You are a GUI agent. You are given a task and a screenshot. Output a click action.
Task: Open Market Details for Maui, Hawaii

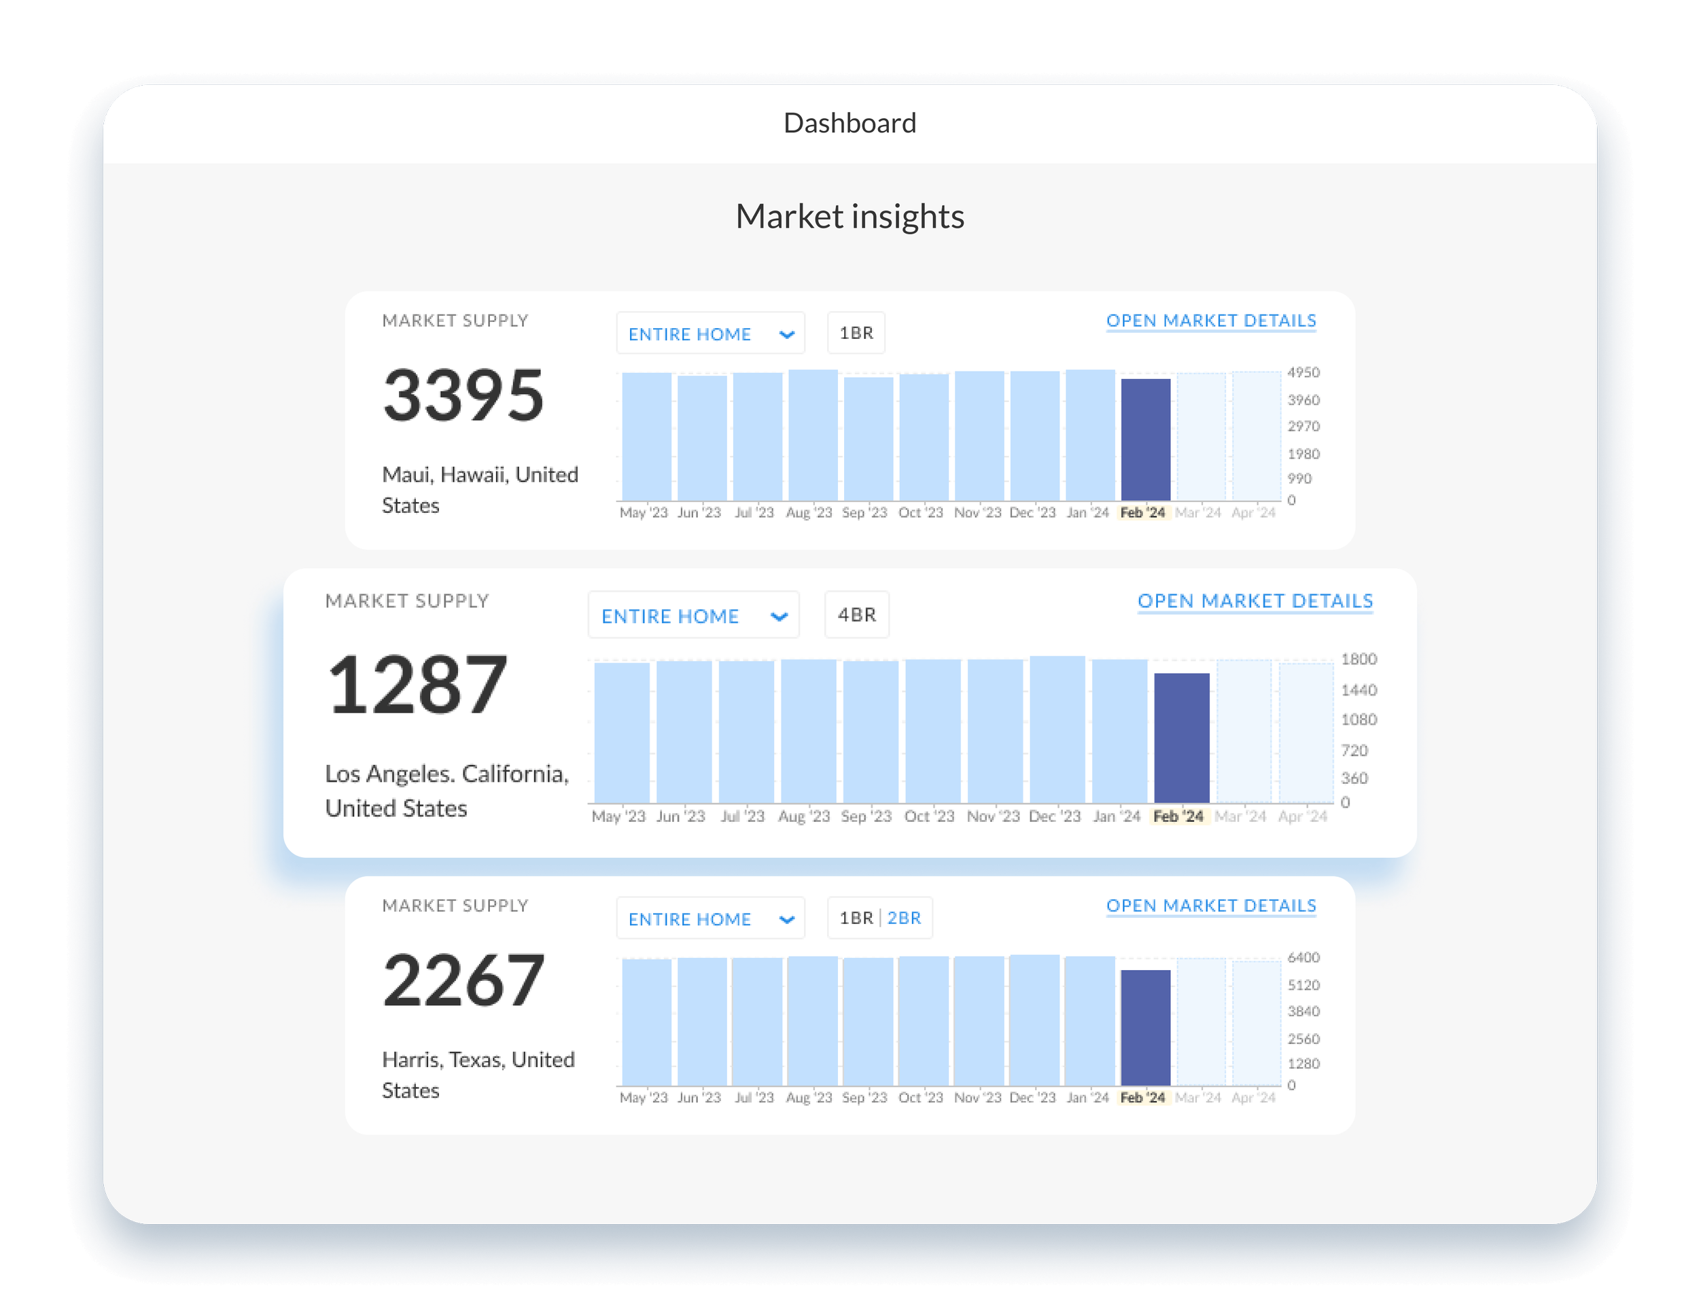pyautogui.click(x=1210, y=321)
